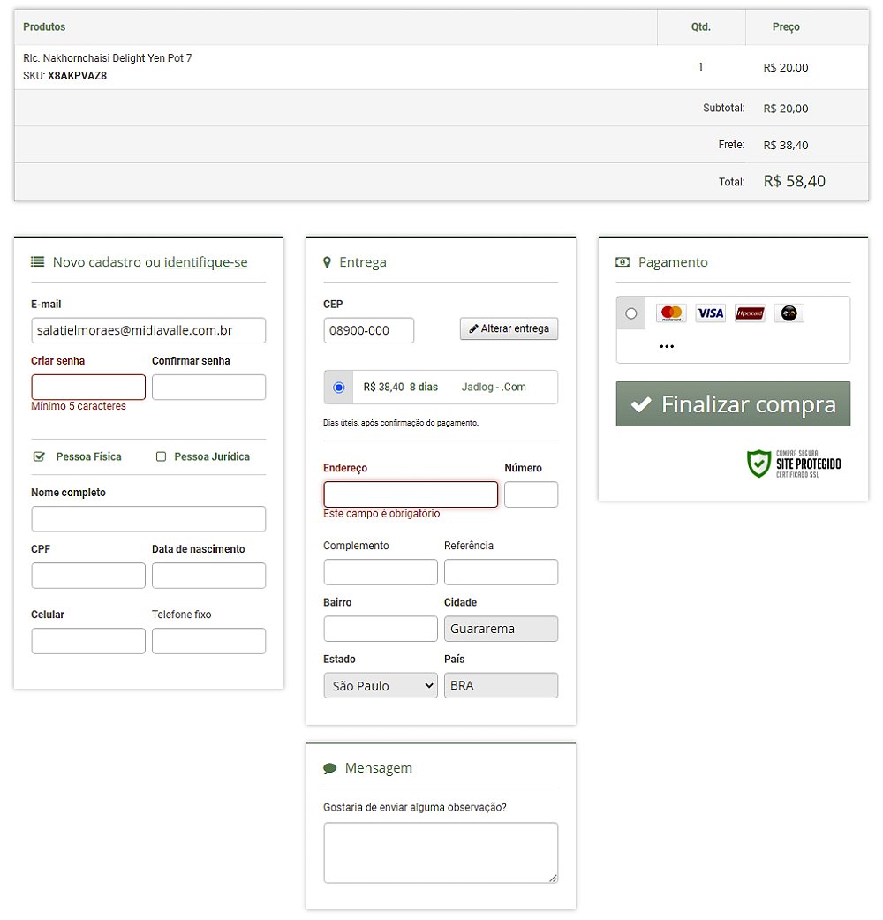This screenshot has height=920, width=883.
Task: Click the three dots under card logos
Action: 667,347
